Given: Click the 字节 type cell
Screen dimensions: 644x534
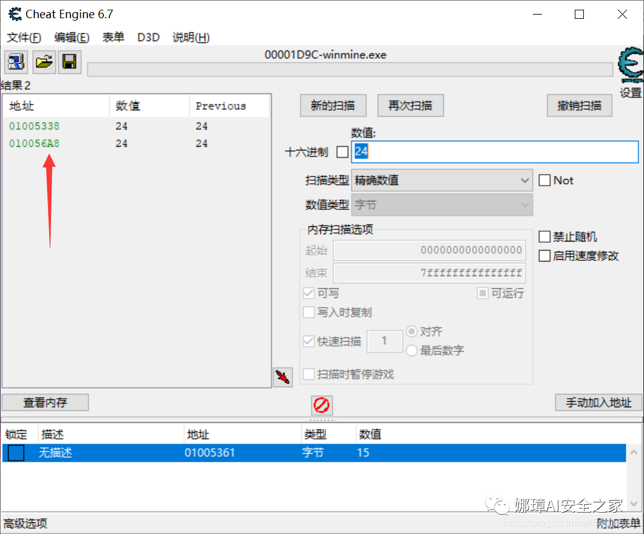Looking at the screenshot, I should coord(313,453).
